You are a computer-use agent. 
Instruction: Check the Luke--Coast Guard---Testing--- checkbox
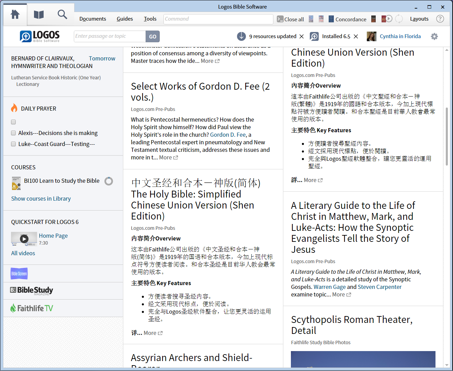[x=13, y=144]
